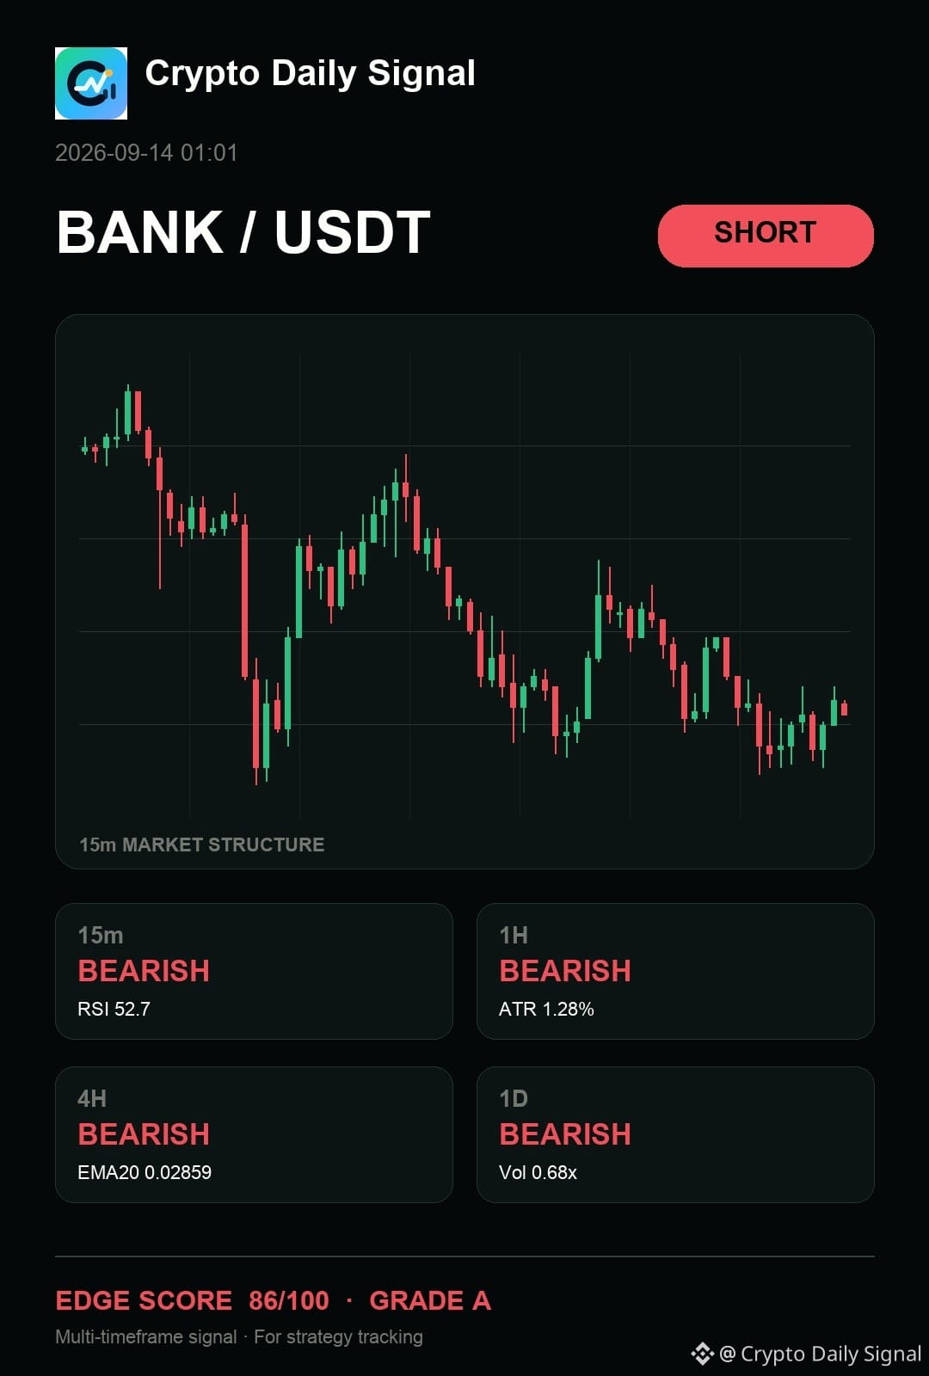
Task: Open the 1H BEARISH ATR card
Action: [x=675, y=971]
